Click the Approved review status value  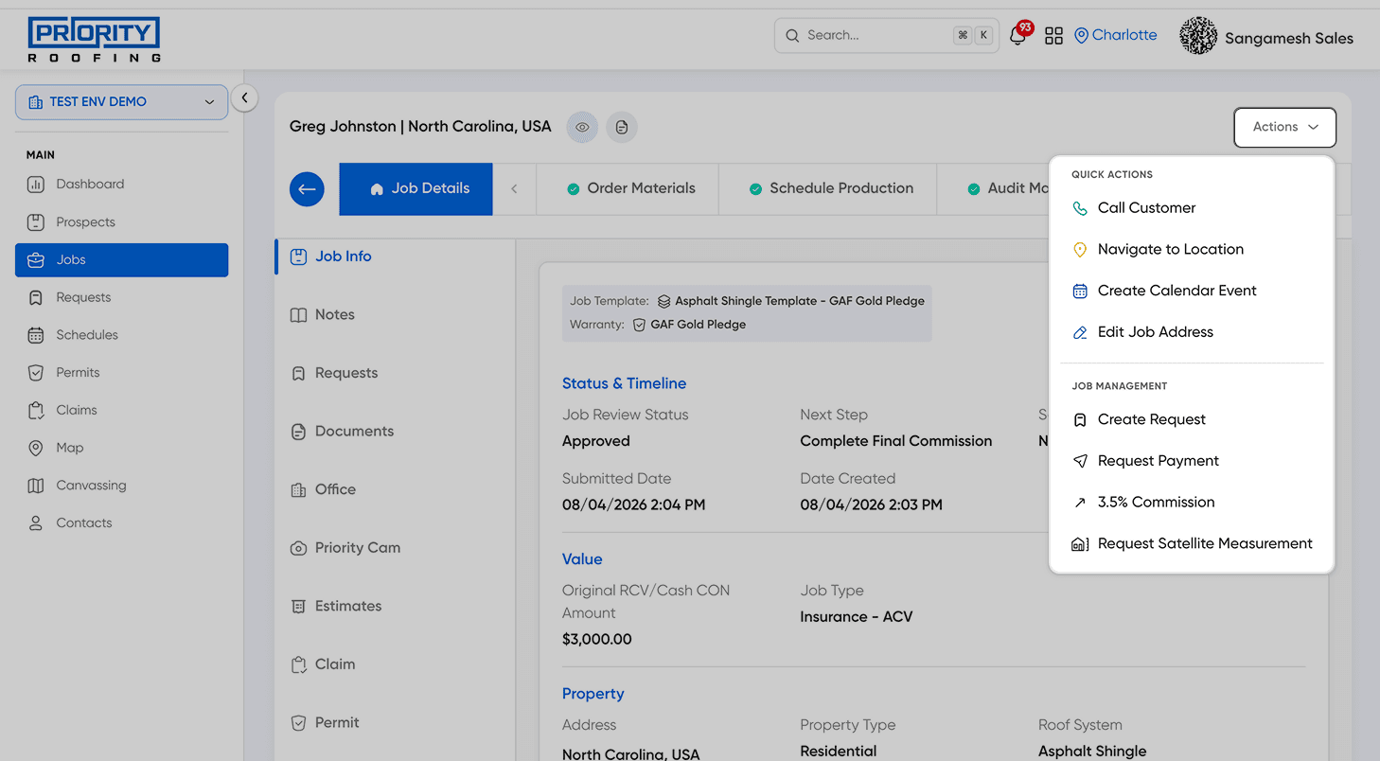[595, 441]
